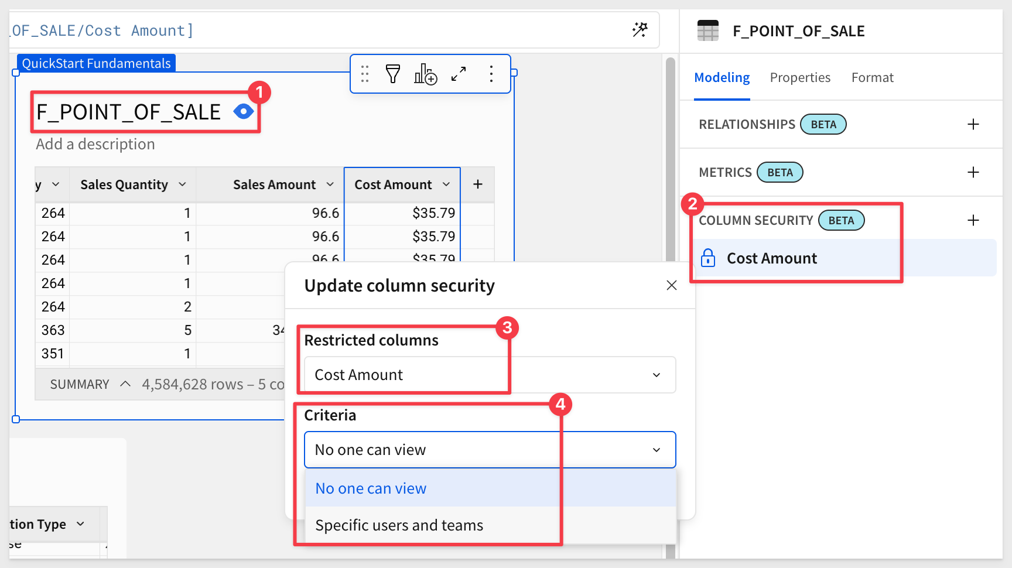Open the three-dot more options menu

point(491,74)
